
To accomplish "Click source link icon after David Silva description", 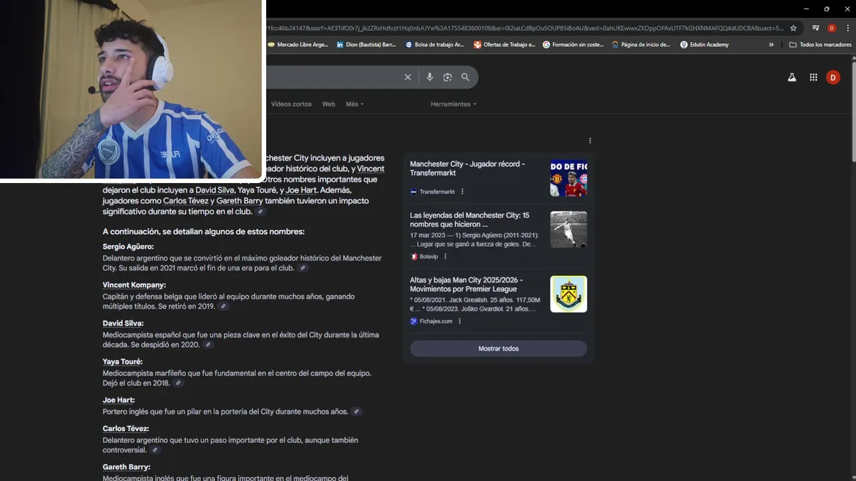I will pos(208,345).
